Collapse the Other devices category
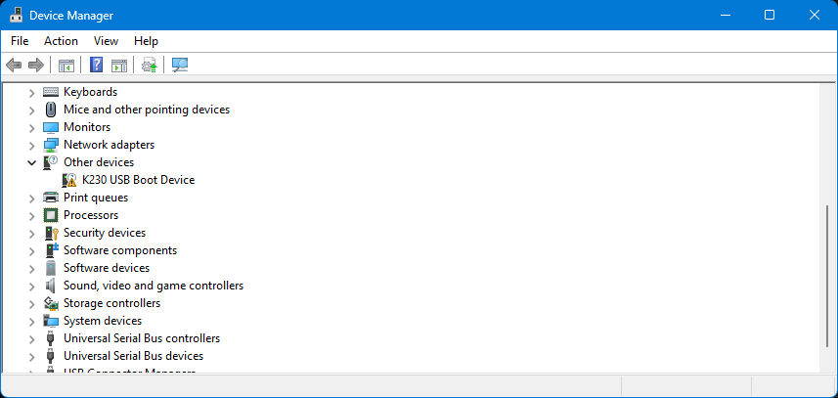Viewport: 838px width, 398px height. point(32,162)
